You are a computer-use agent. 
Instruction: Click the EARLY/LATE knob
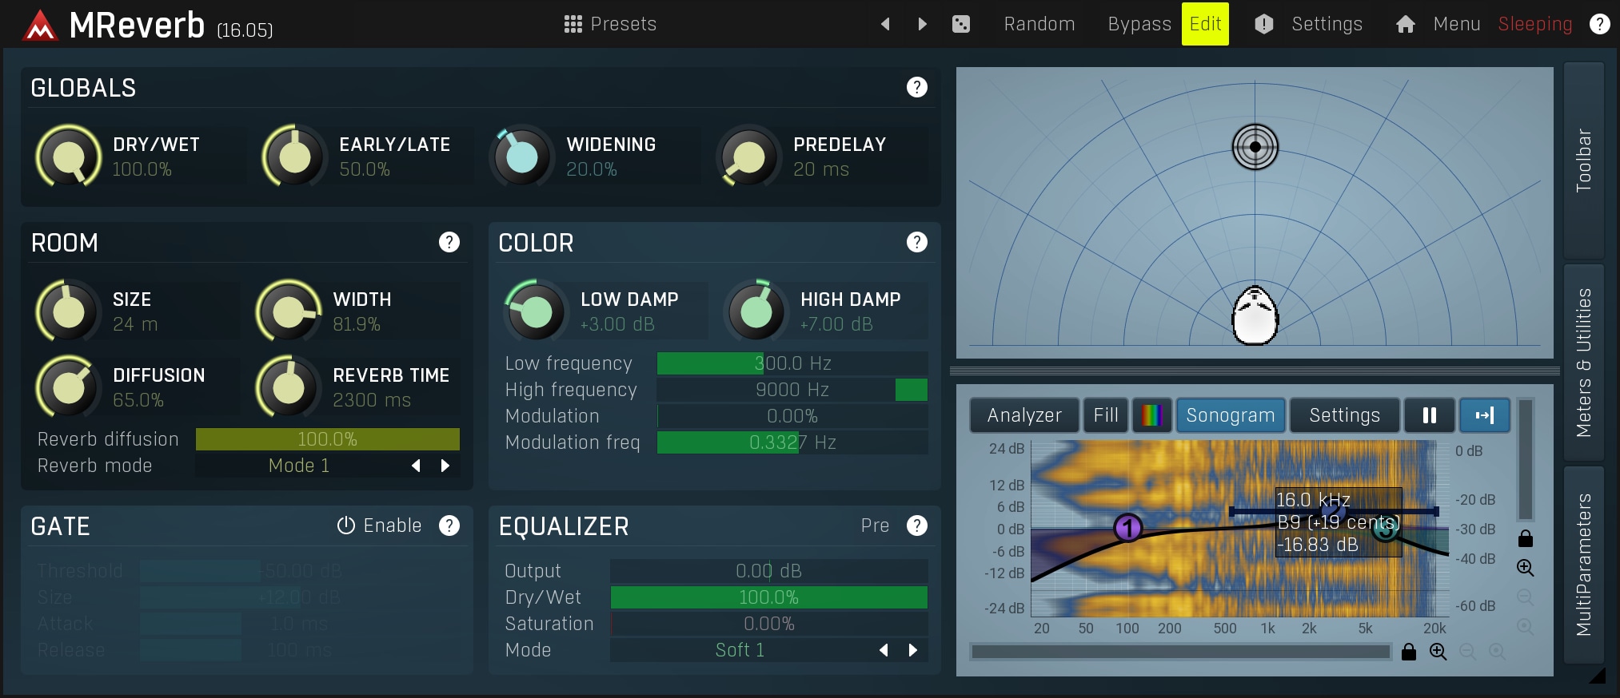pyautogui.click(x=295, y=157)
